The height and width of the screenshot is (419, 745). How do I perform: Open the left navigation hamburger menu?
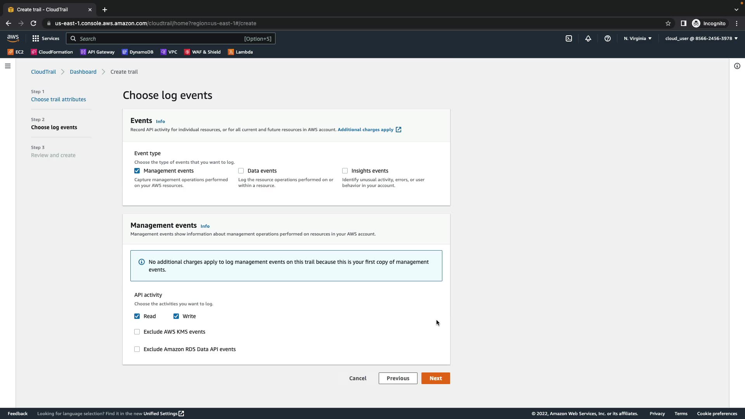[x=7, y=66]
